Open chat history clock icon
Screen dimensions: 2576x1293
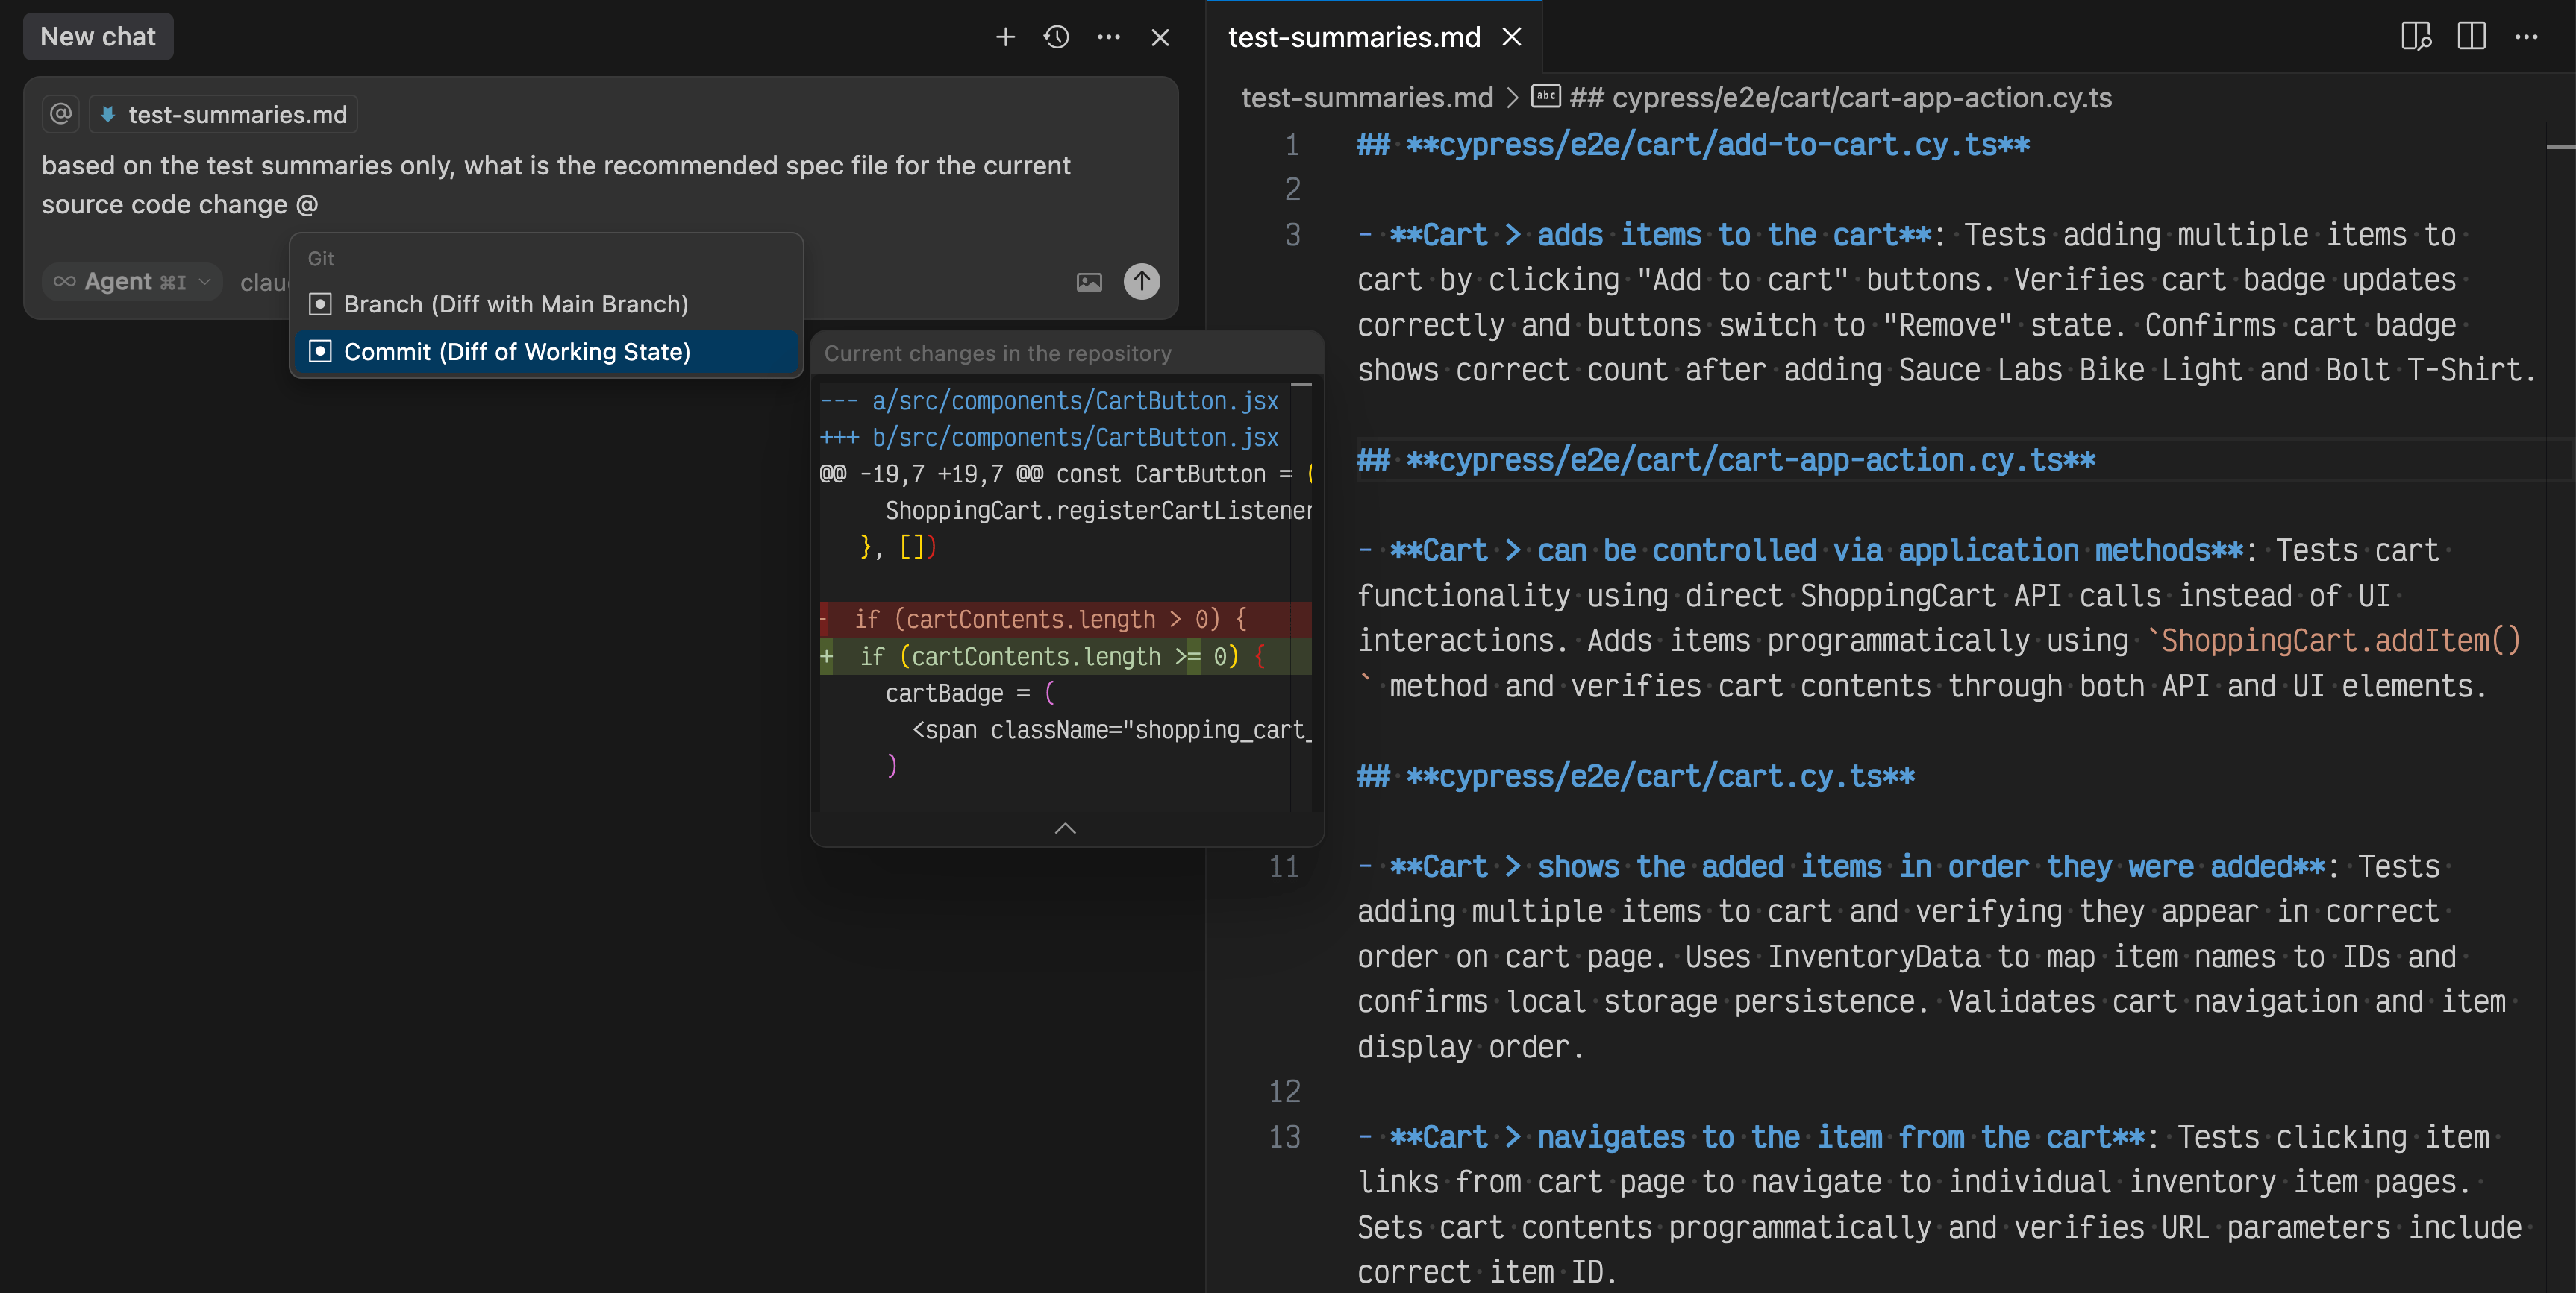coord(1057,37)
